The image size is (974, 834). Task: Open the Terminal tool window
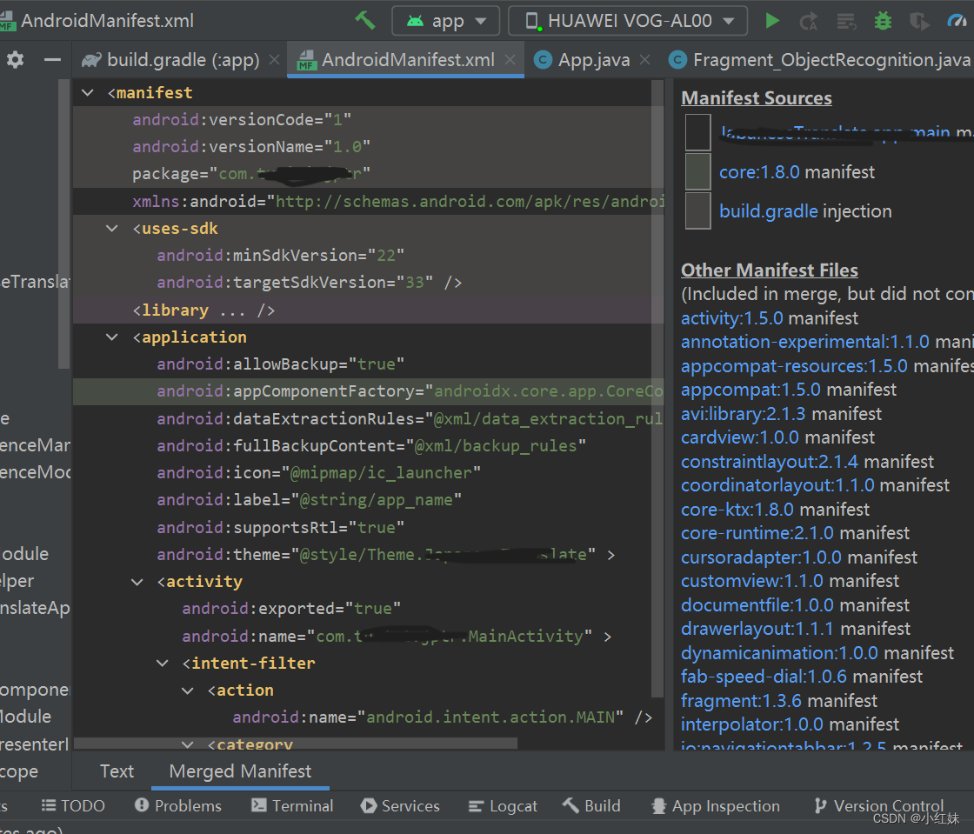(x=292, y=806)
